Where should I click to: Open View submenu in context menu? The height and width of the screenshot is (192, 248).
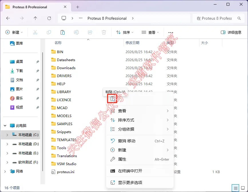click(140, 111)
